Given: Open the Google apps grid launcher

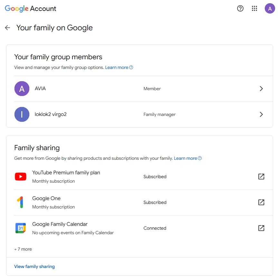Looking at the screenshot, I should [x=254, y=8].
